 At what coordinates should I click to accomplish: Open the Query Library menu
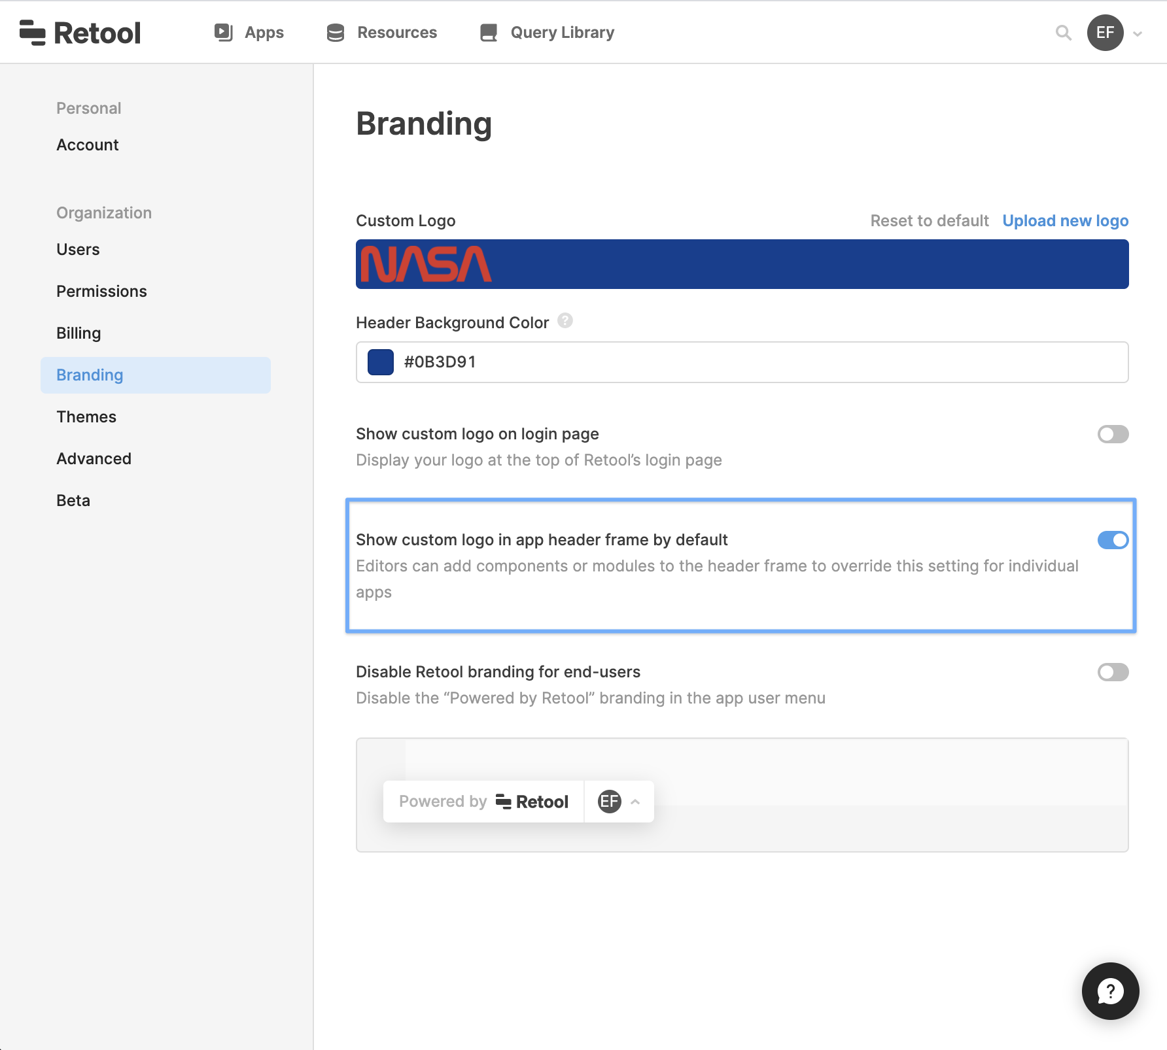[x=547, y=33]
